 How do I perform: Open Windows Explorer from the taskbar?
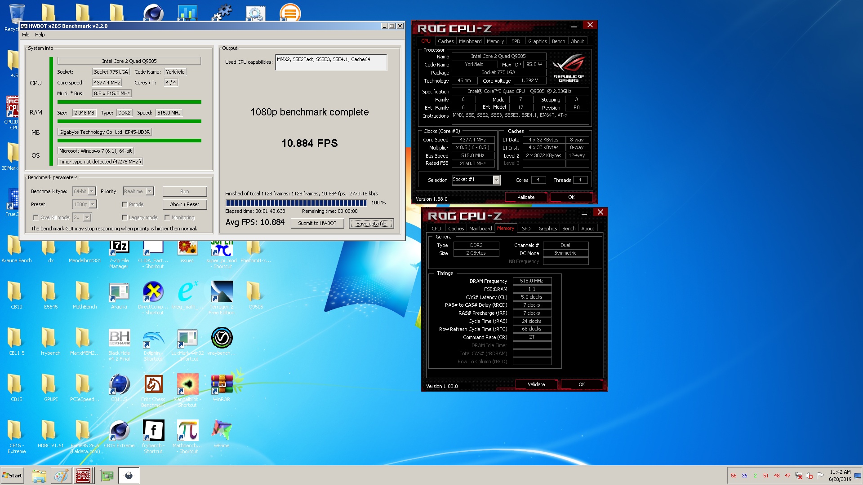click(39, 476)
